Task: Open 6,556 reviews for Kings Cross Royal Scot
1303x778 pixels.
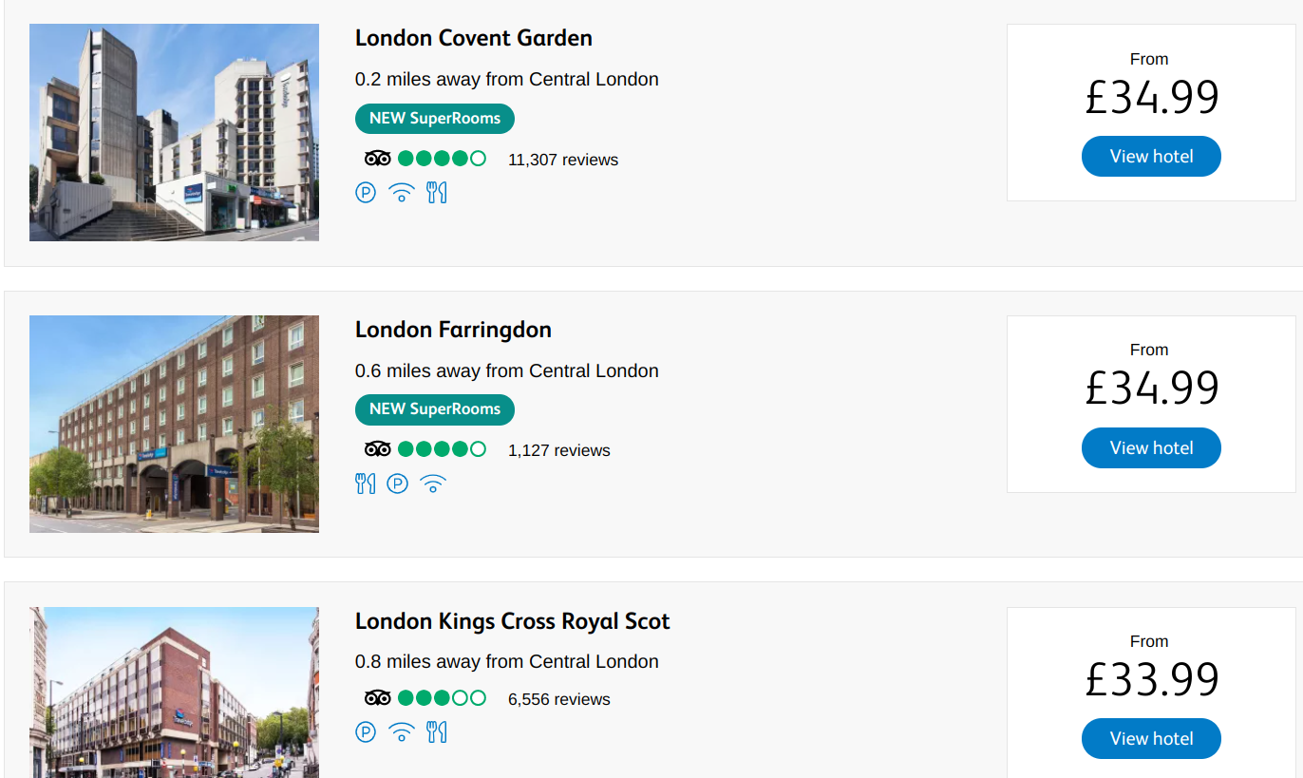Action: click(x=559, y=699)
